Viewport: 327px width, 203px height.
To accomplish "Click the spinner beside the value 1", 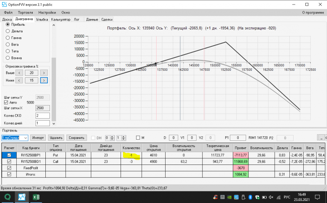I will 123,138.
